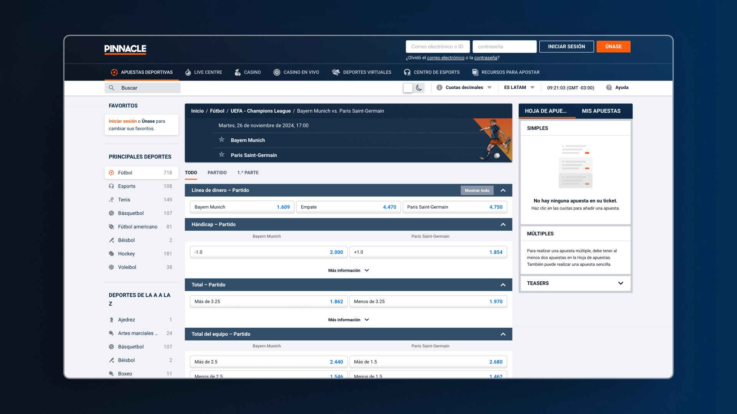Bet on Empate at 4.470
Image resolution: width=737 pixels, height=414 pixels.
(349, 207)
